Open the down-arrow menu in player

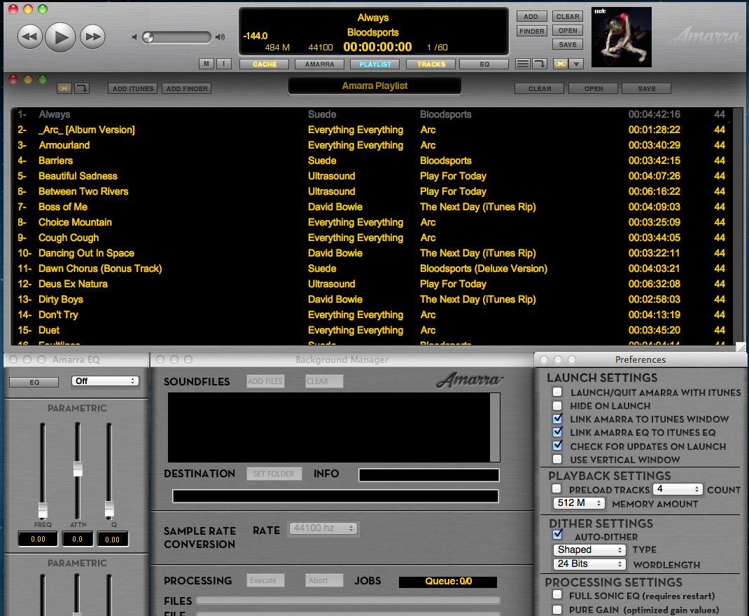click(x=576, y=64)
